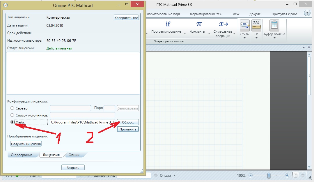Click the Коммерческая license type value

coord(58,17)
